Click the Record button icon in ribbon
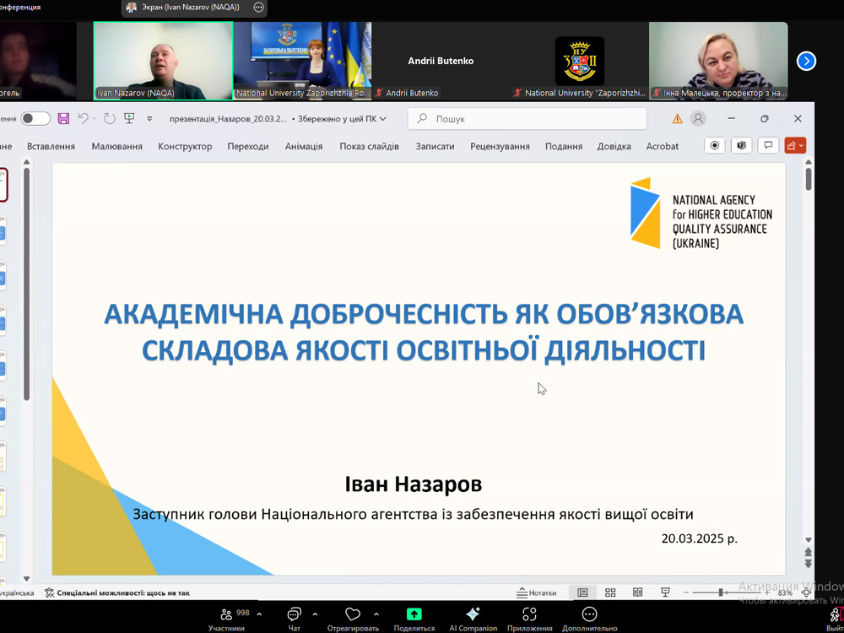 pyautogui.click(x=715, y=146)
